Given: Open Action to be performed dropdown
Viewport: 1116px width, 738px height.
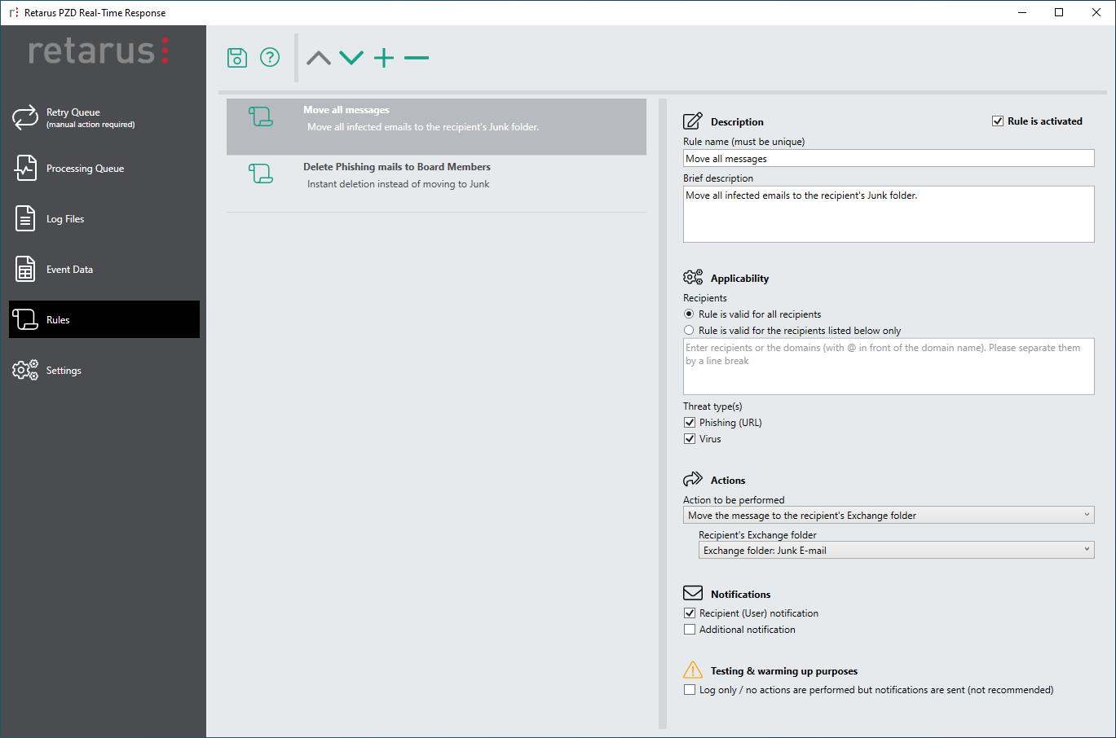Looking at the screenshot, I should click(889, 515).
